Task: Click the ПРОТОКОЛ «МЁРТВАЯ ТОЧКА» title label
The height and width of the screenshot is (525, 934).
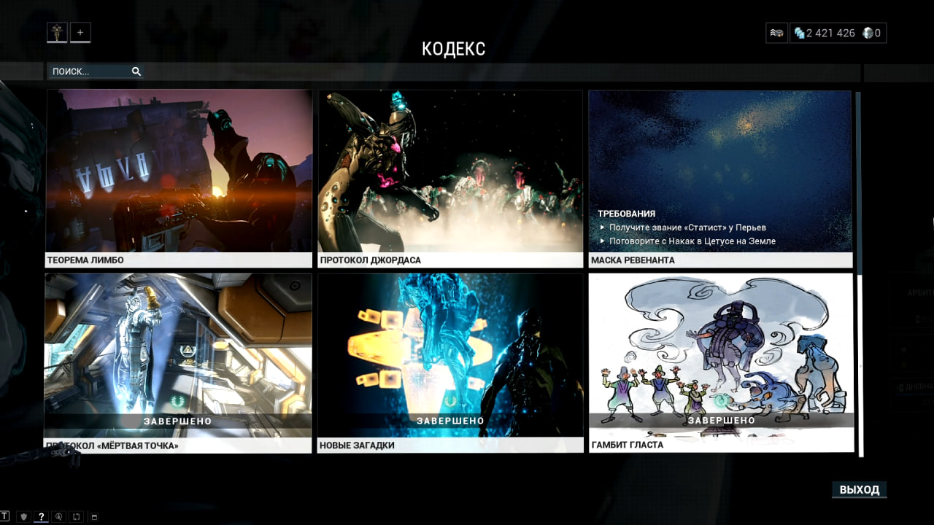Action: 112,445
